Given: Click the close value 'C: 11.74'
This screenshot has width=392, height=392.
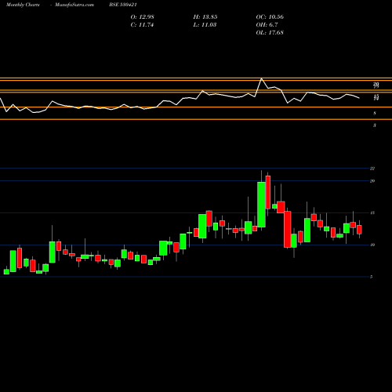Looking at the screenshot, I should 142,25.
